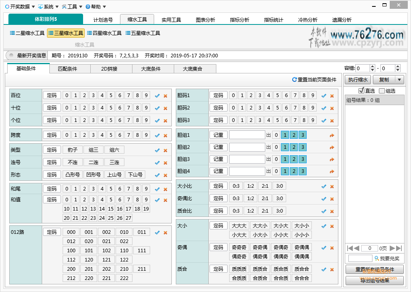
Task: Click orange X icon in 个位 row
Action: click(x=165, y=121)
